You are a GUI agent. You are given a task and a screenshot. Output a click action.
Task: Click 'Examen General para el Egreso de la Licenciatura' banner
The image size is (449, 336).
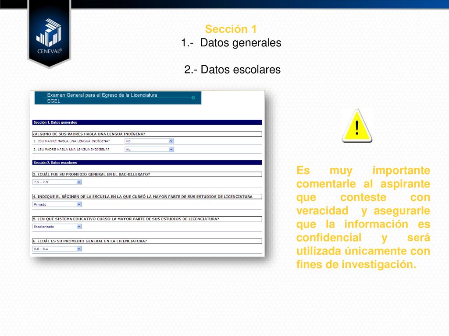tap(118, 98)
